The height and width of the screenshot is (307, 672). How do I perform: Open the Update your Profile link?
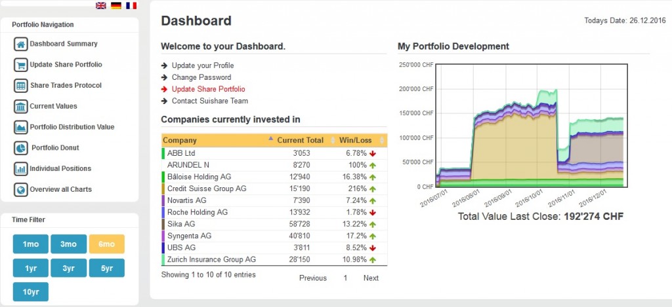click(x=203, y=65)
